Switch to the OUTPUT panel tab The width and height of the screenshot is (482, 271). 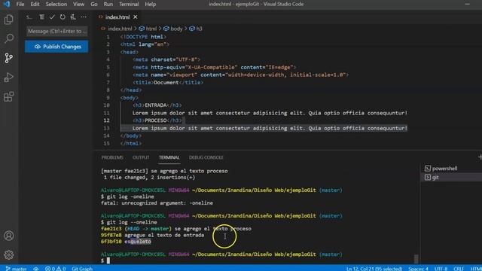click(141, 157)
